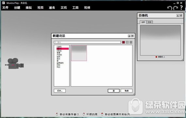
Task: Click the red record dot beside 摄像机 1
Action: [156, 57]
